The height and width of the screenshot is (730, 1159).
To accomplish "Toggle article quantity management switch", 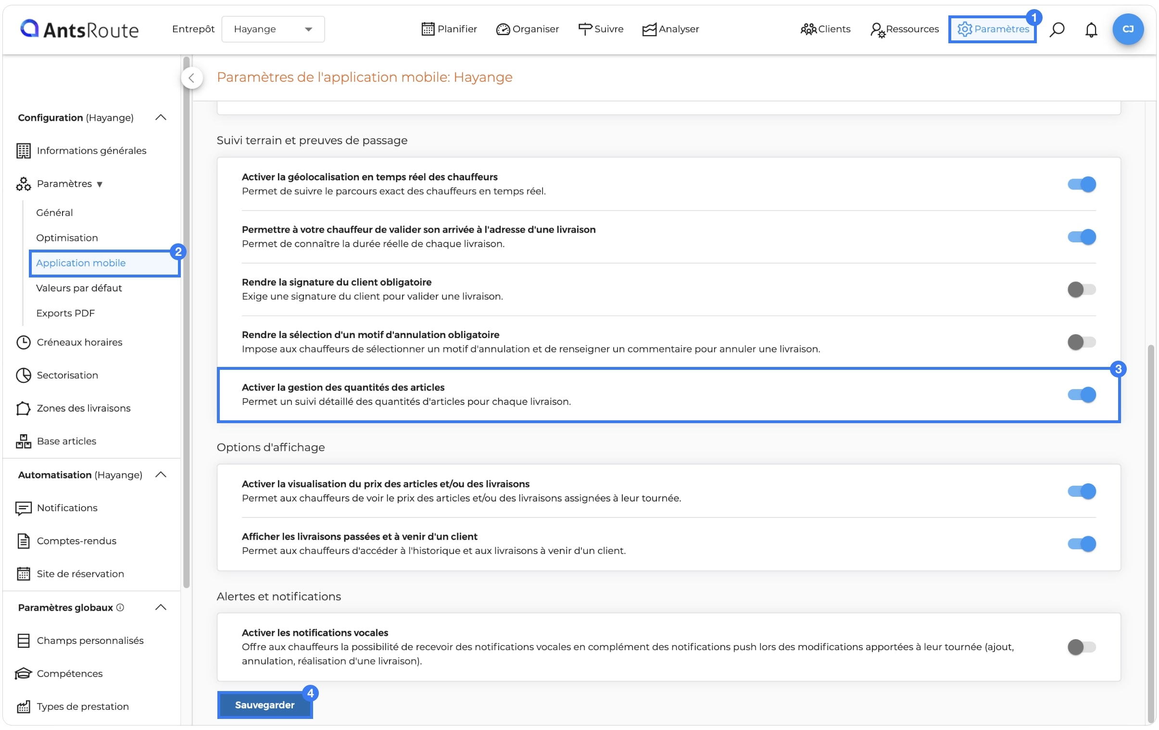I will pos(1082,395).
